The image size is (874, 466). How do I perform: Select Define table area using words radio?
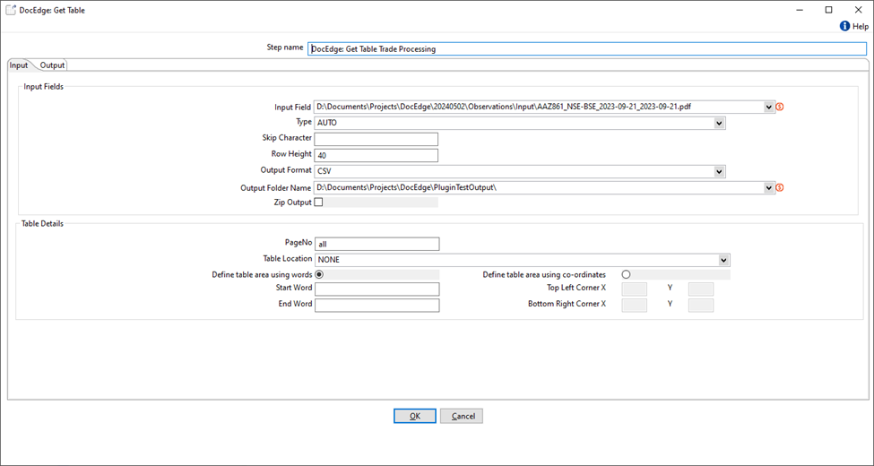click(x=319, y=274)
